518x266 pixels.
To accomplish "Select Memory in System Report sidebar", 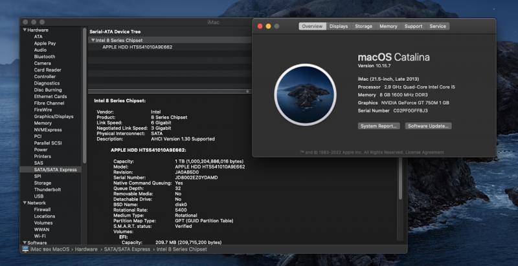I will coord(43,123).
